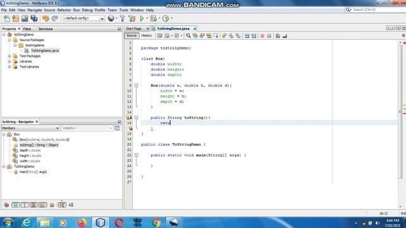This screenshot has height=228, width=406.
Task: Toggle Show Static Members filter in Navigator
Action: [x=25, y=205]
